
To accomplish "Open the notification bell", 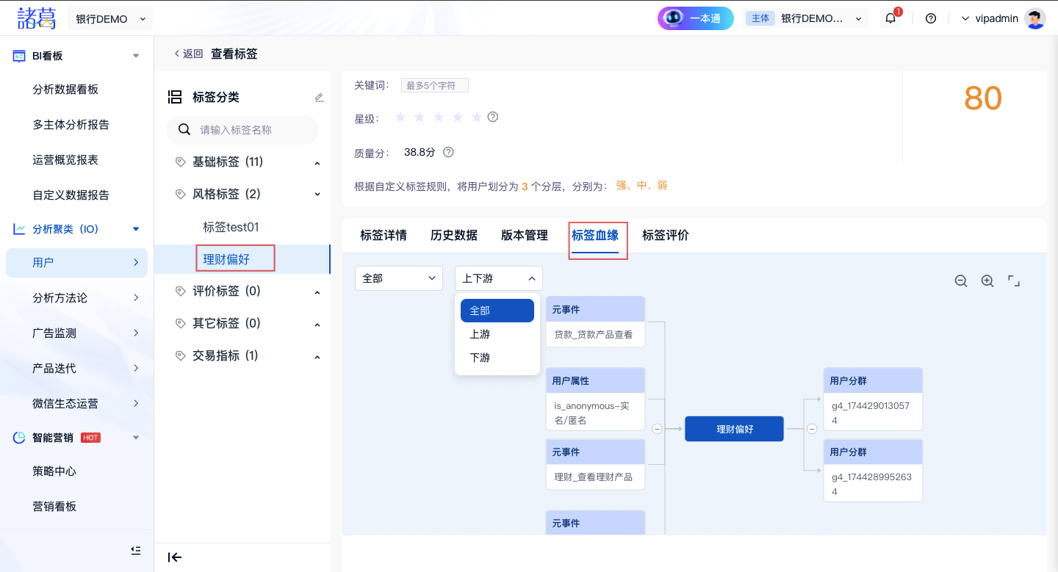I will tap(890, 18).
